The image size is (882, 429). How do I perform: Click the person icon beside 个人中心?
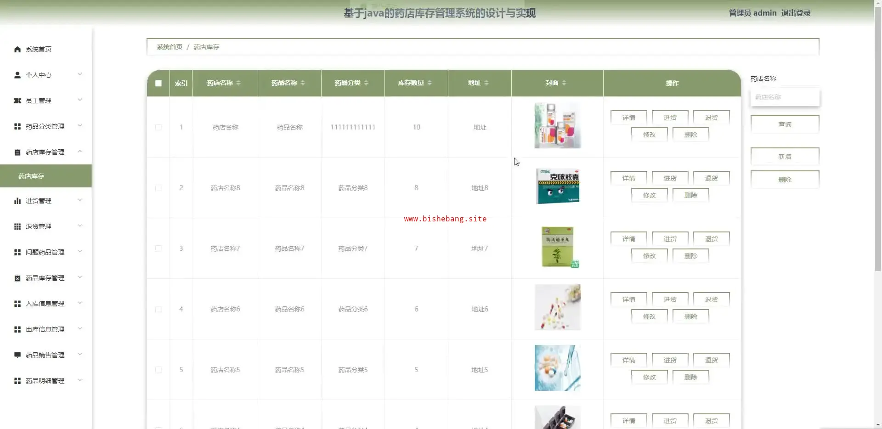[17, 75]
